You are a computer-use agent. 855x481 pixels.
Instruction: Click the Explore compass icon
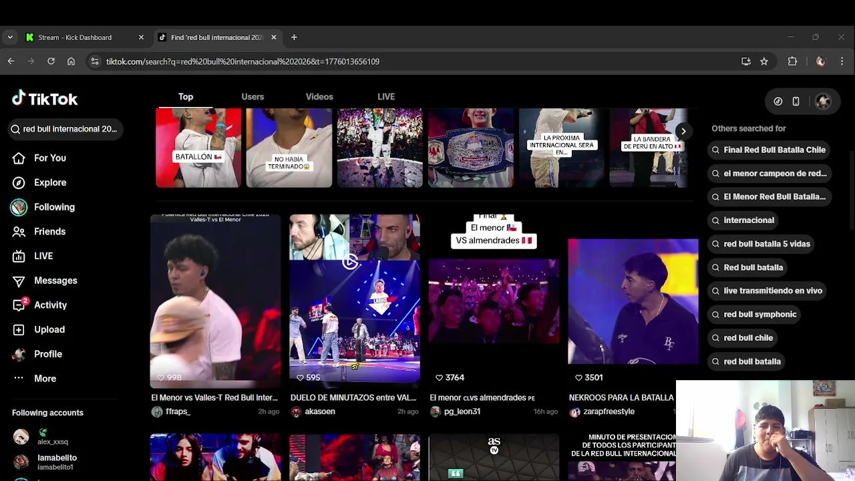(x=19, y=182)
